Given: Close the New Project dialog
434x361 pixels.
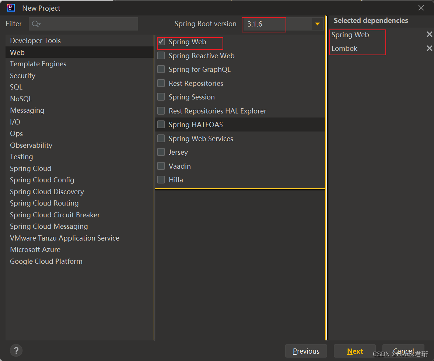Looking at the screenshot, I should coord(421,8).
